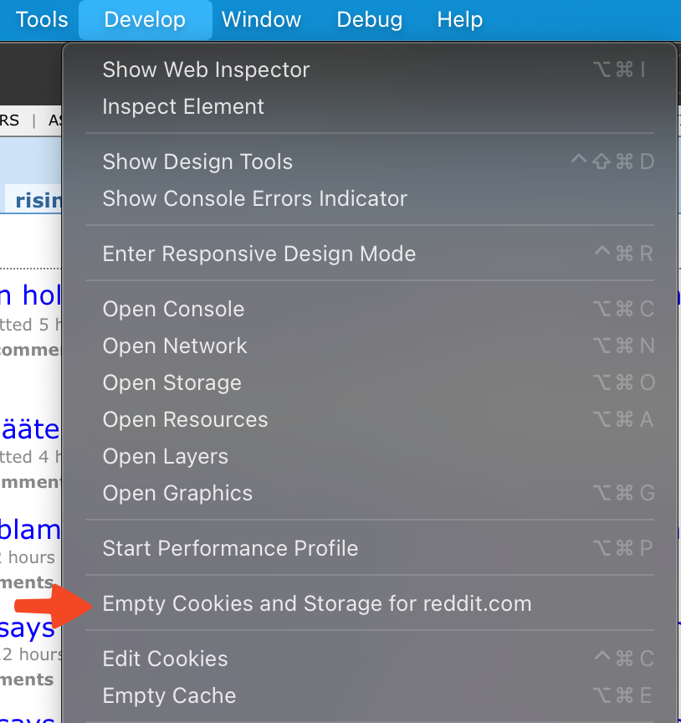Empty Cookies and Storage for reddit.com
The image size is (681, 723).
(x=316, y=603)
